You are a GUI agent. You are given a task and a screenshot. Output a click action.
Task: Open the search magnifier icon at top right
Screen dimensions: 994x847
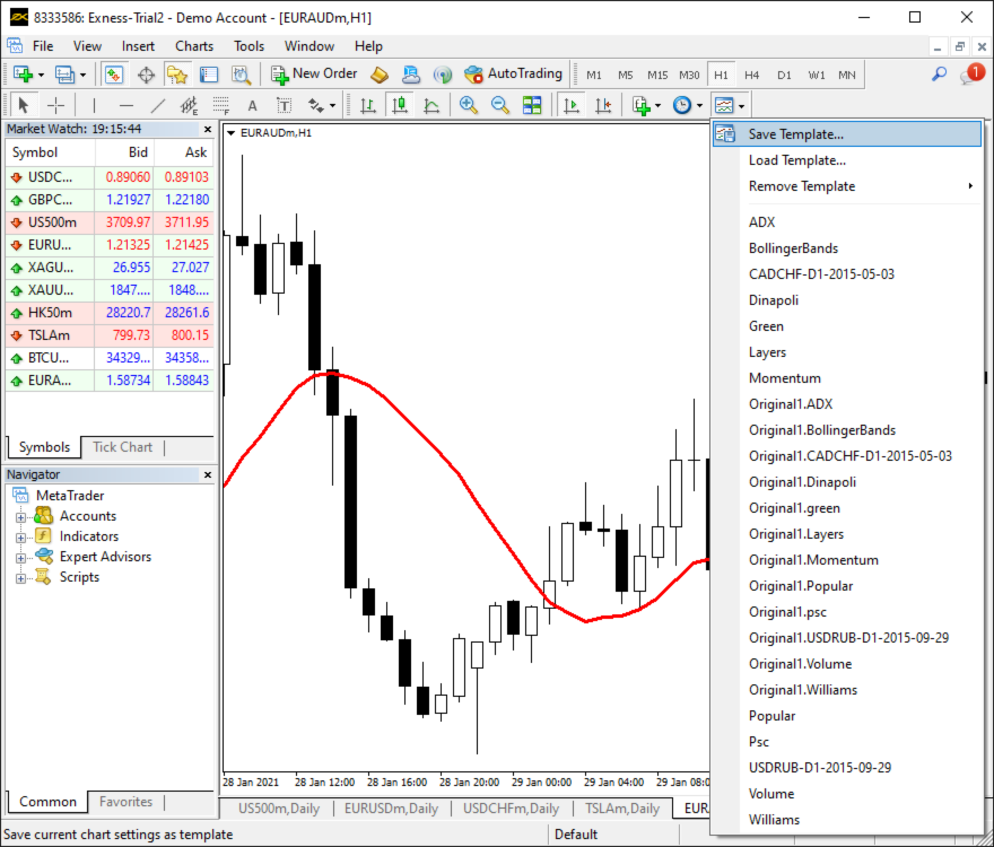pos(939,74)
